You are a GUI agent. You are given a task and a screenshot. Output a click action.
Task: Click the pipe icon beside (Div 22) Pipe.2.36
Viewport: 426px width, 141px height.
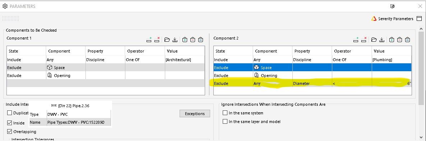click(54, 106)
